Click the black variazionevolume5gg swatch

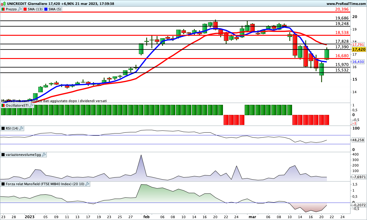click(3, 155)
